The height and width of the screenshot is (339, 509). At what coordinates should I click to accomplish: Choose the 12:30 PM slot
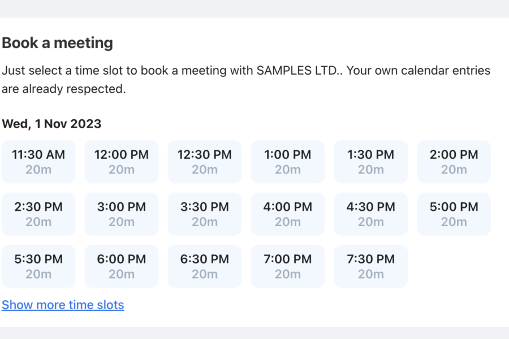click(x=205, y=162)
